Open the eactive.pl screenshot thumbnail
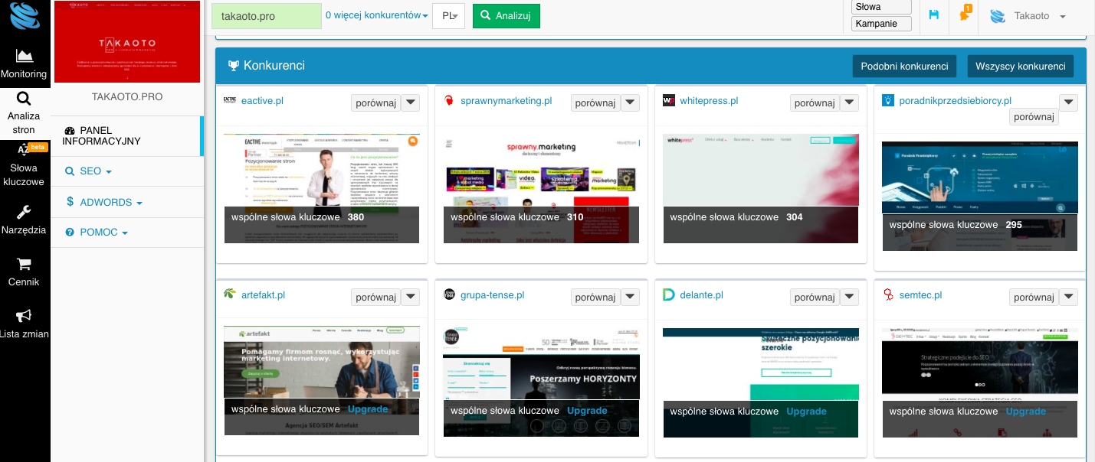Screen dimensions: 1095x462 pos(322,188)
